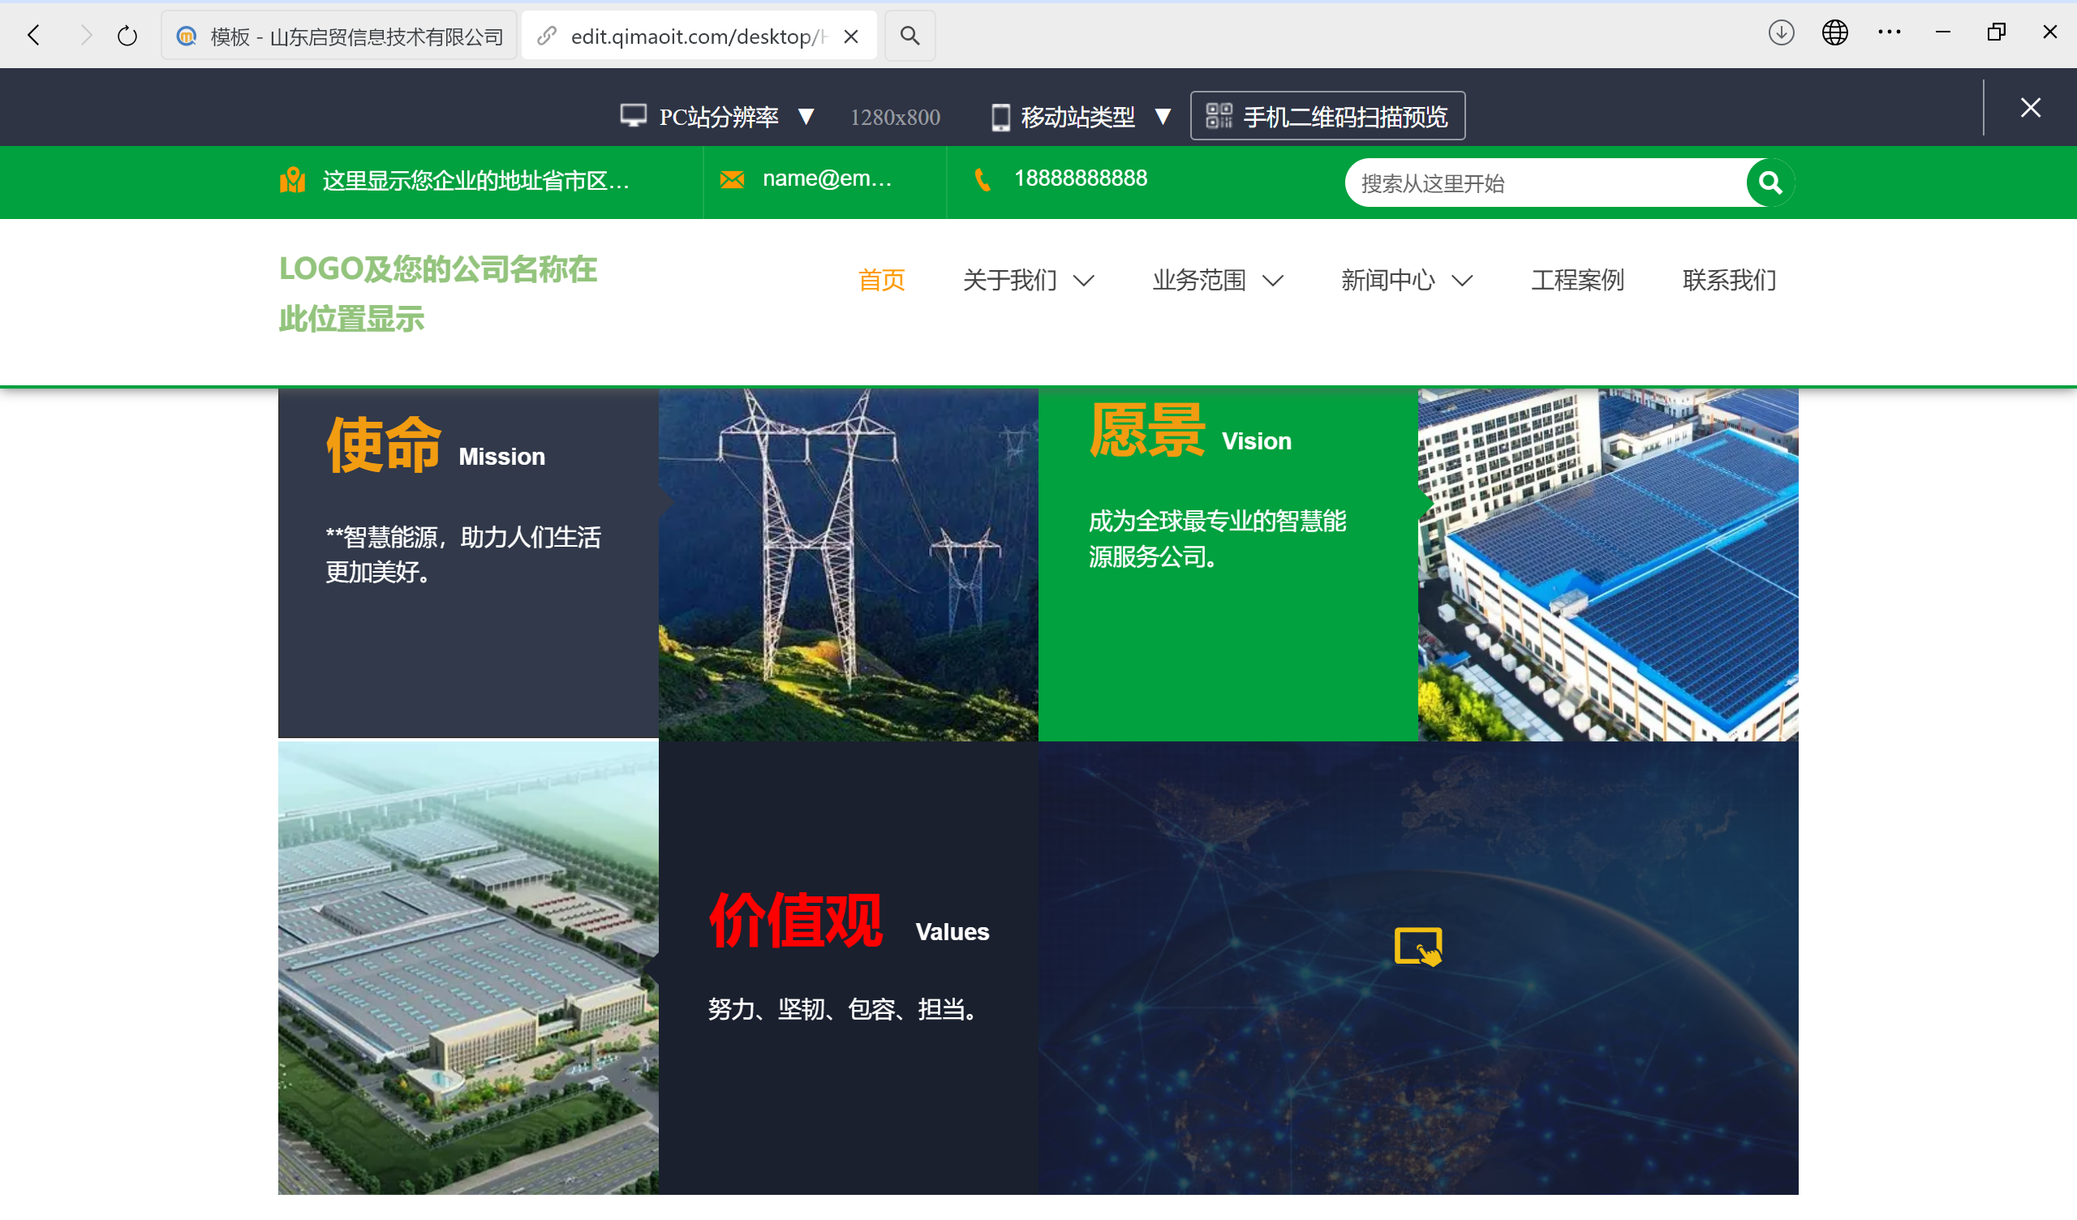Open the 移动站类型 dropdown arrow

click(x=1163, y=117)
